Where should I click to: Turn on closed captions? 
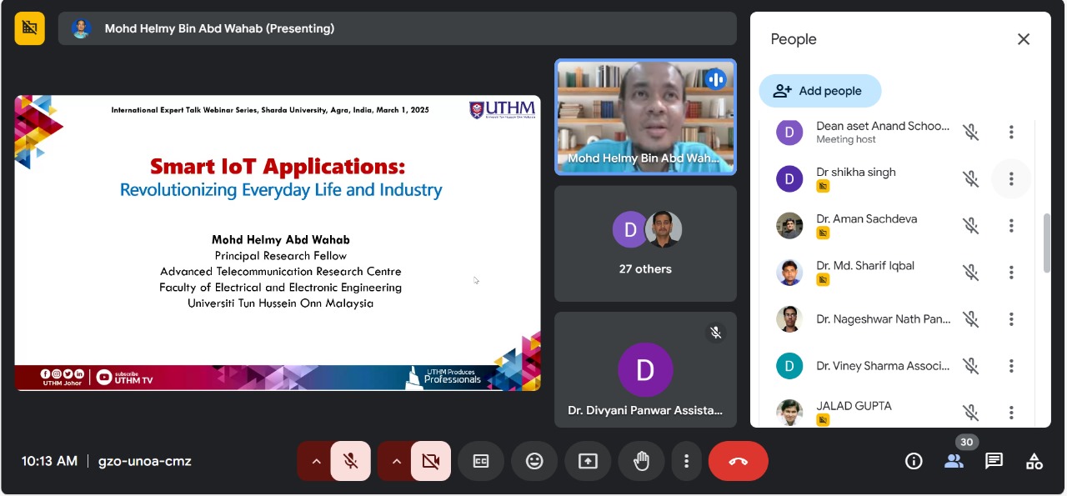(x=481, y=461)
